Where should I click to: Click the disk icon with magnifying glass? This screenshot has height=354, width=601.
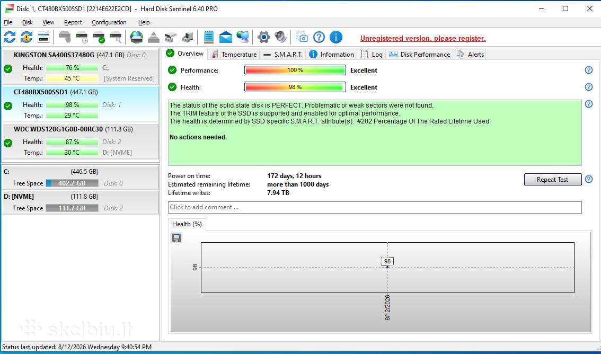click(116, 37)
